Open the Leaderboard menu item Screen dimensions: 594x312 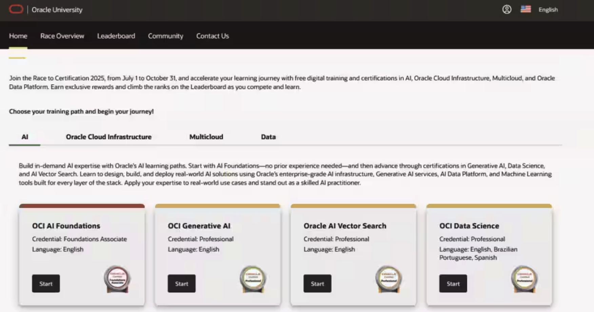point(116,36)
